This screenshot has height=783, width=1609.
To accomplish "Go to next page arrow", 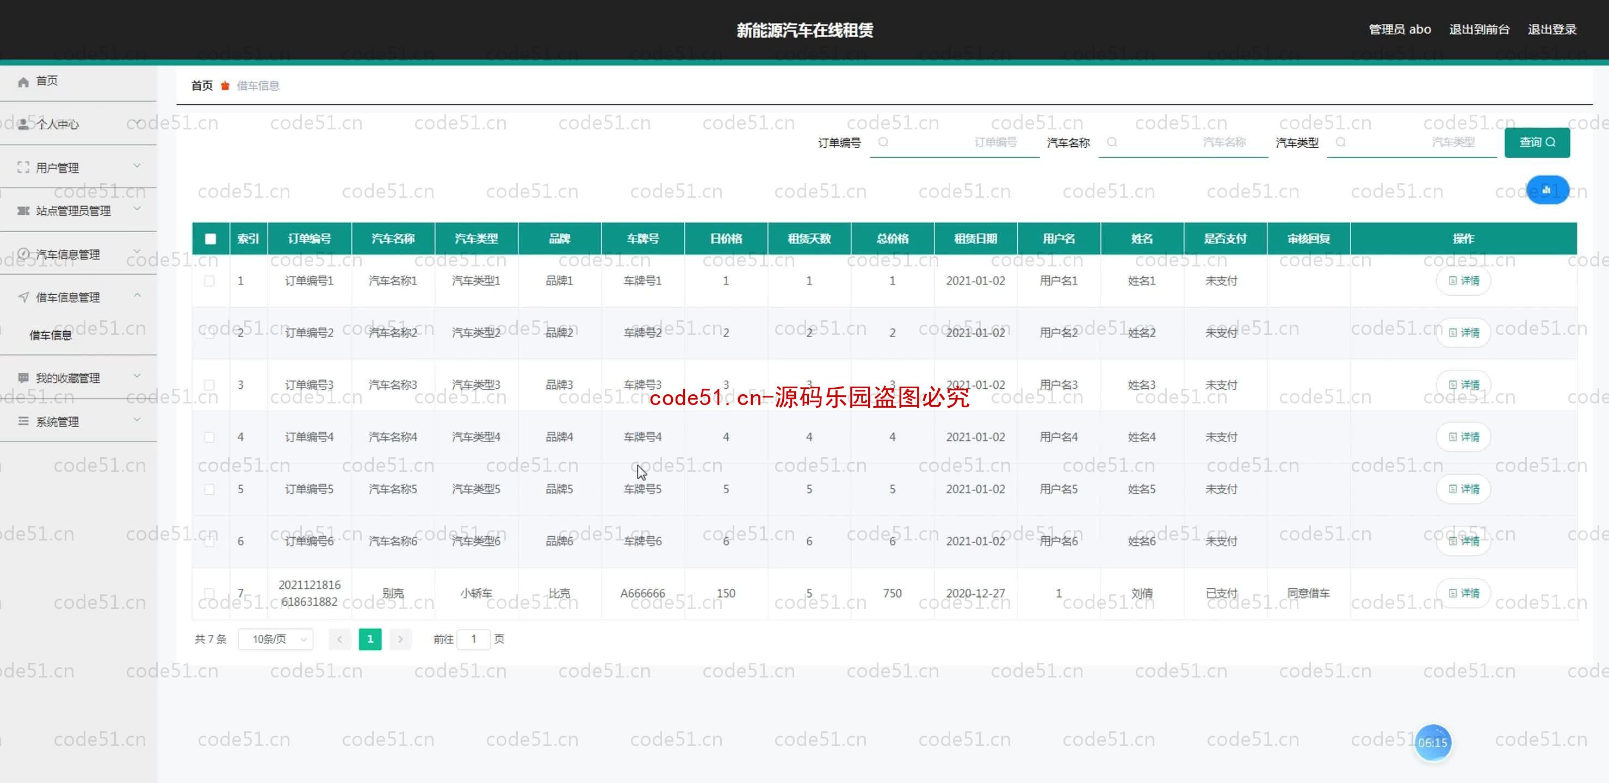I will tap(400, 639).
